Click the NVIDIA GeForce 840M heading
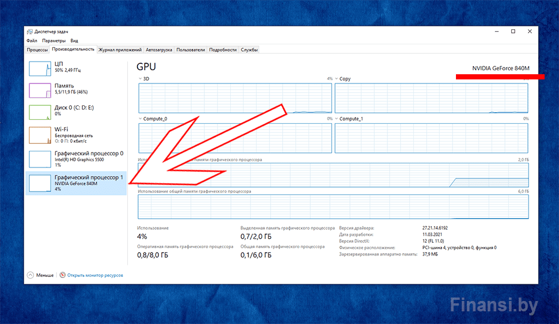 (500, 68)
